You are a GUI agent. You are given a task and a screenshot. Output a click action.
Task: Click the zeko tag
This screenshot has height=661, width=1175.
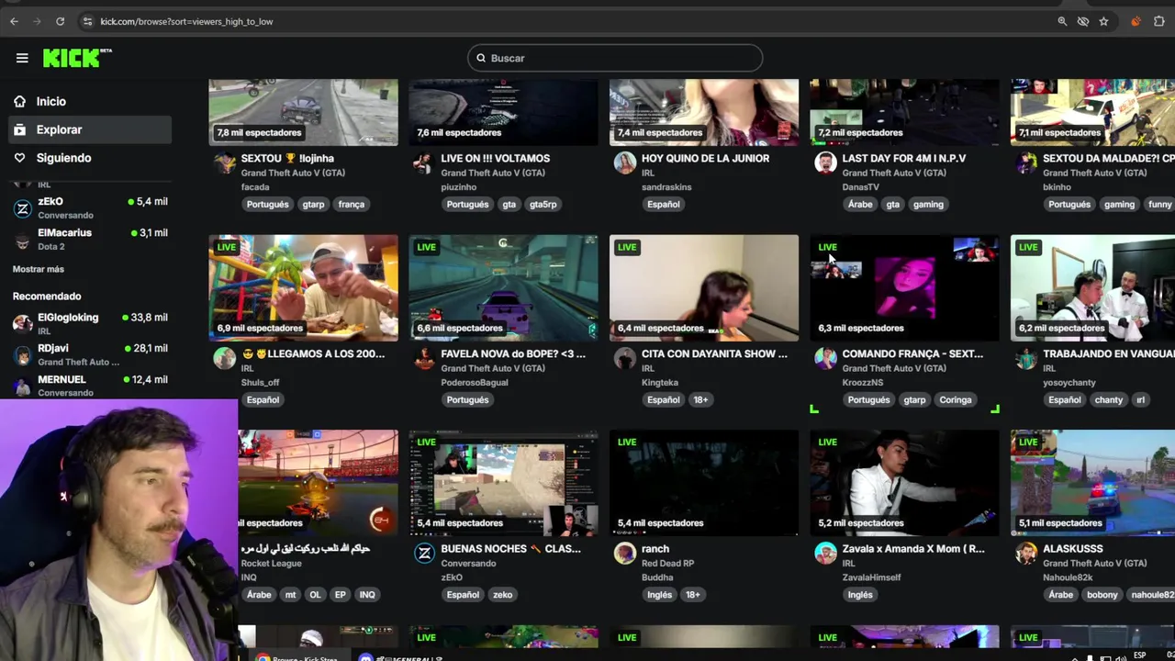click(503, 595)
